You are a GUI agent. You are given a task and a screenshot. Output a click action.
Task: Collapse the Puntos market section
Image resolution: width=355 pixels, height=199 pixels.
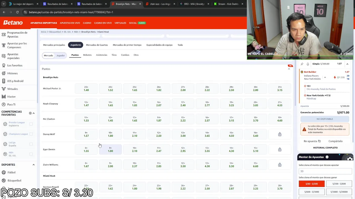pyautogui.click(x=289, y=69)
